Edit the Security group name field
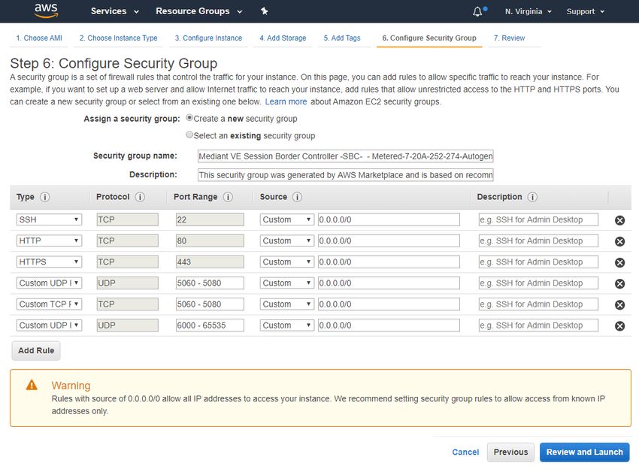Image resolution: width=639 pixels, height=472 pixels. (x=346, y=156)
